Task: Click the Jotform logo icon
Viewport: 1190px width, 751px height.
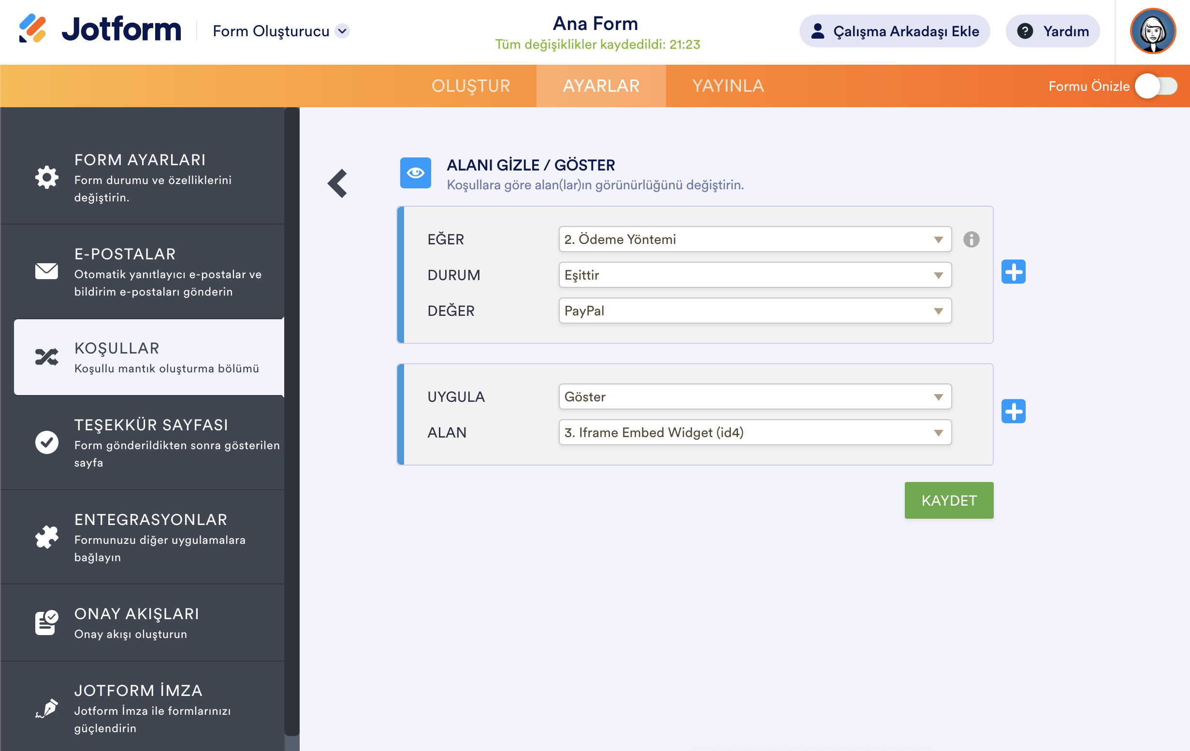Action: tap(32, 28)
